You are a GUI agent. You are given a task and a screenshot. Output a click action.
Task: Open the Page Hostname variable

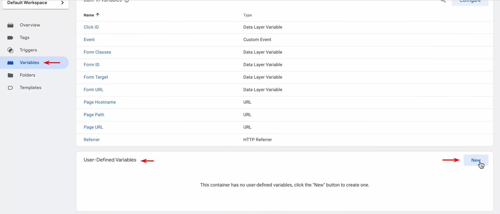(99, 102)
